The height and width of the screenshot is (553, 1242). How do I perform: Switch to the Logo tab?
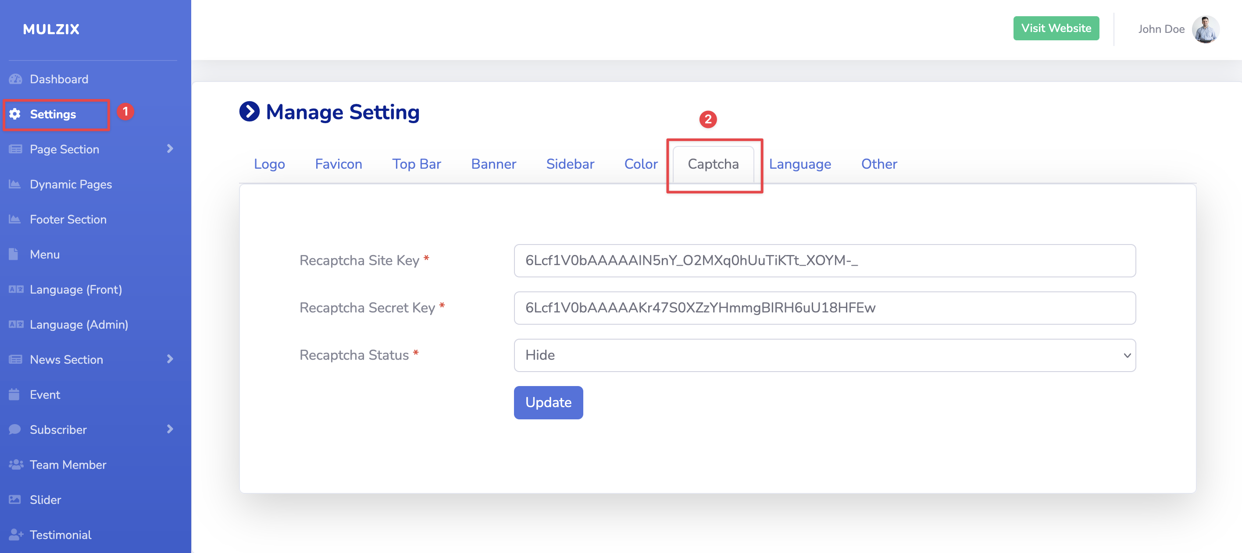pos(270,164)
